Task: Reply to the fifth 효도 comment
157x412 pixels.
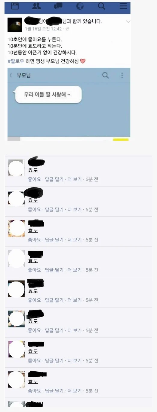Action: tap(54, 300)
